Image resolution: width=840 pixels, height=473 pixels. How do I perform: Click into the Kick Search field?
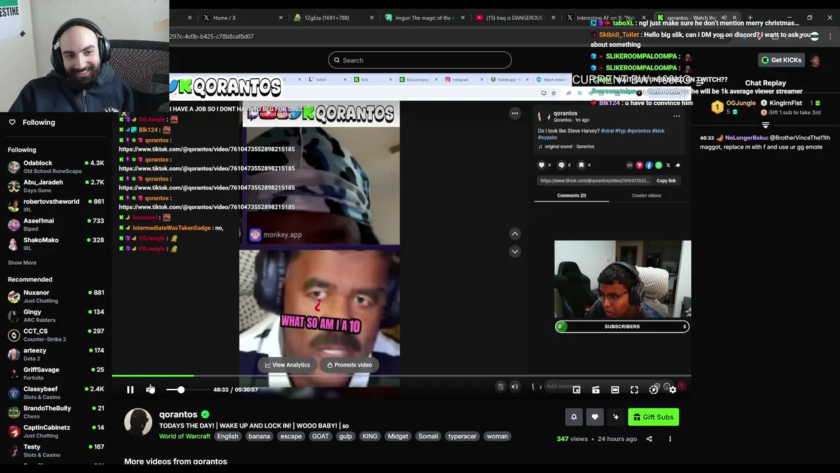coord(420,60)
